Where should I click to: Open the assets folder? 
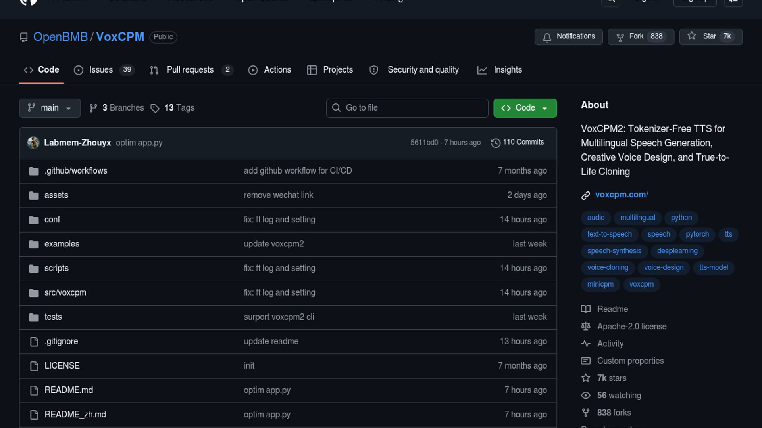(56, 195)
